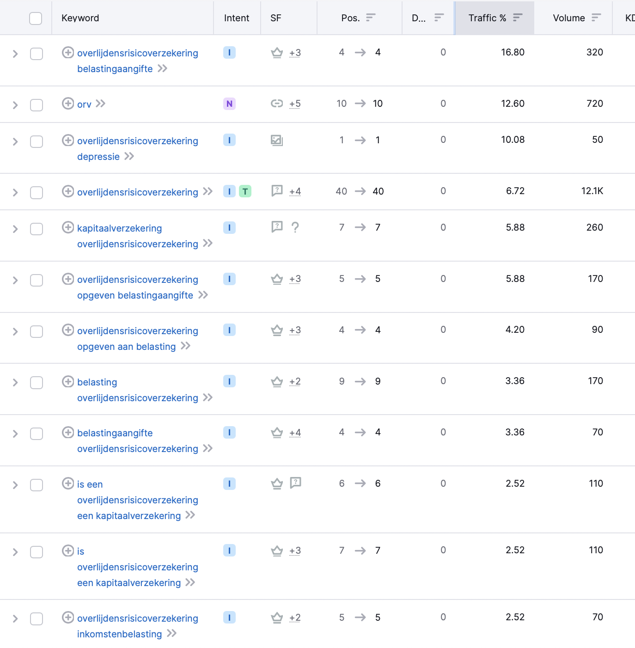Image resolution: width=635 pixels, height=648 pixels.
Task: Check the box for the orv row
Action: click(37, 105)
